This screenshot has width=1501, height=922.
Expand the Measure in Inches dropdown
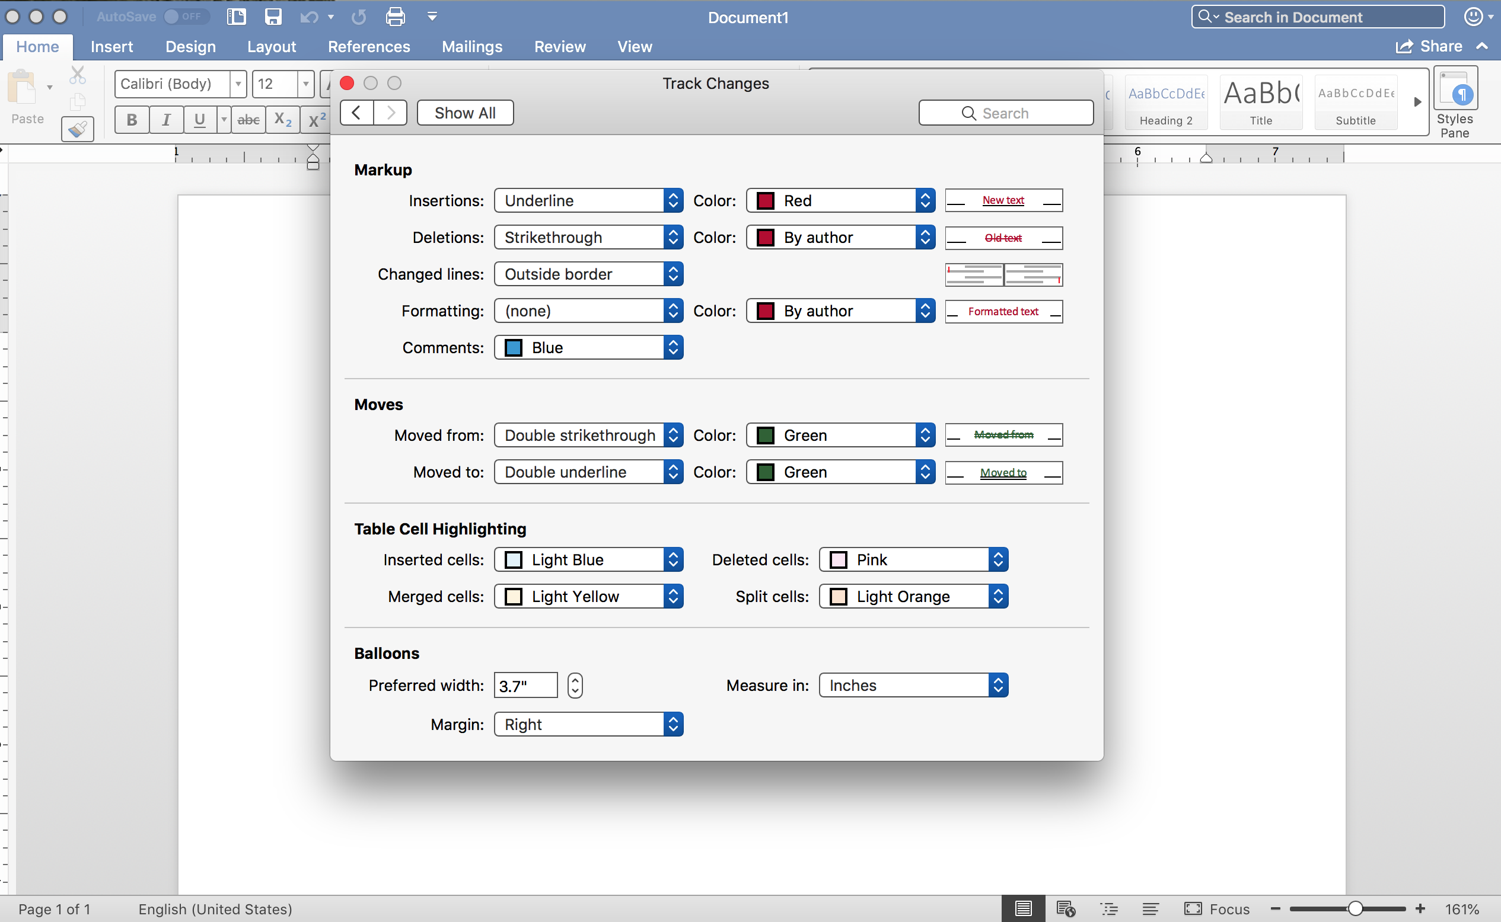(x=913, y=686)
